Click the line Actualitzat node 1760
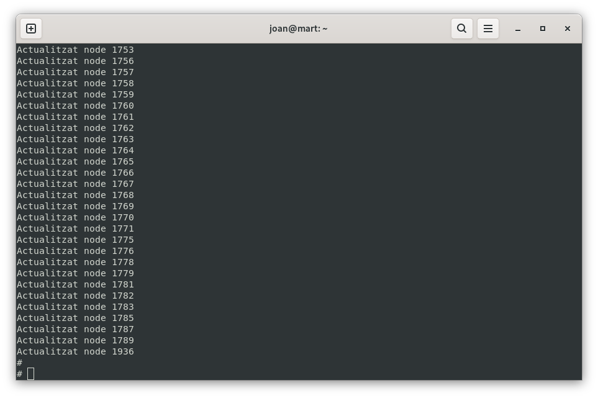Screen dimensions: 598x398 tap(76, 106)
